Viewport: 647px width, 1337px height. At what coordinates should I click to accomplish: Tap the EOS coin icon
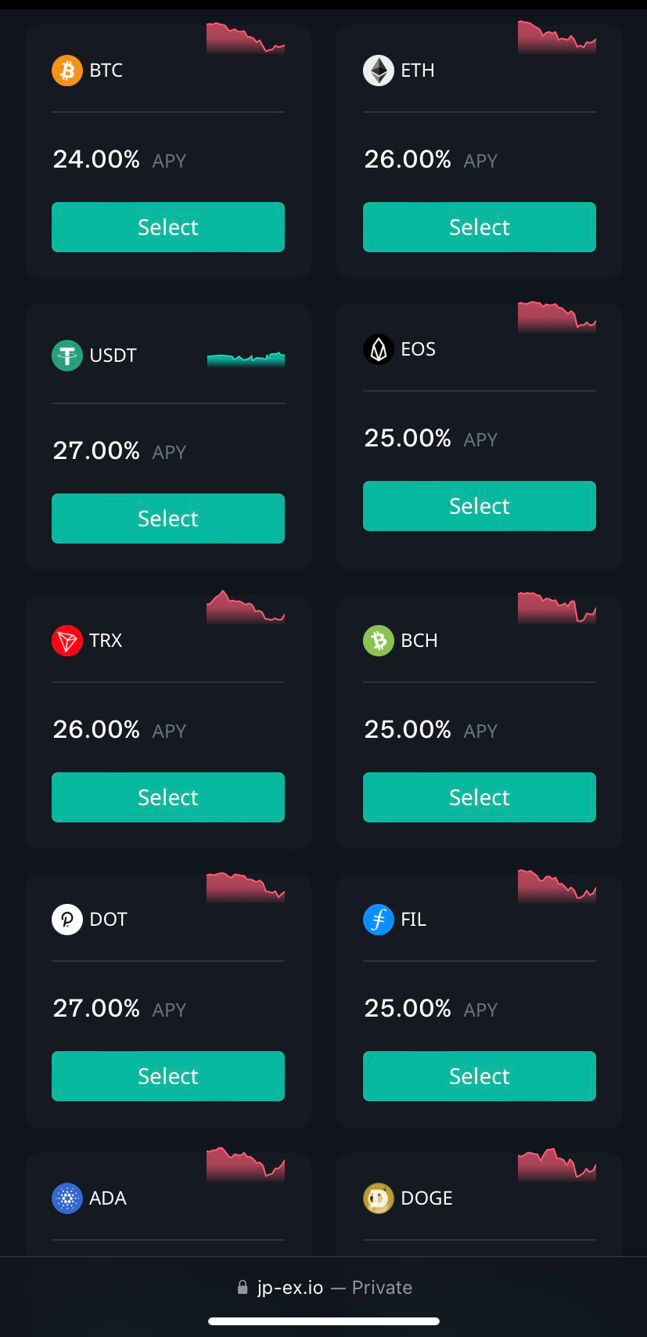point(379,349)
